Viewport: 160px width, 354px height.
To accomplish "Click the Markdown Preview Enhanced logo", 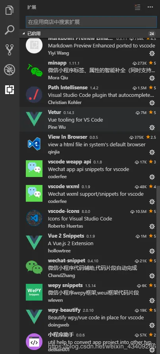I will point(34,45).
